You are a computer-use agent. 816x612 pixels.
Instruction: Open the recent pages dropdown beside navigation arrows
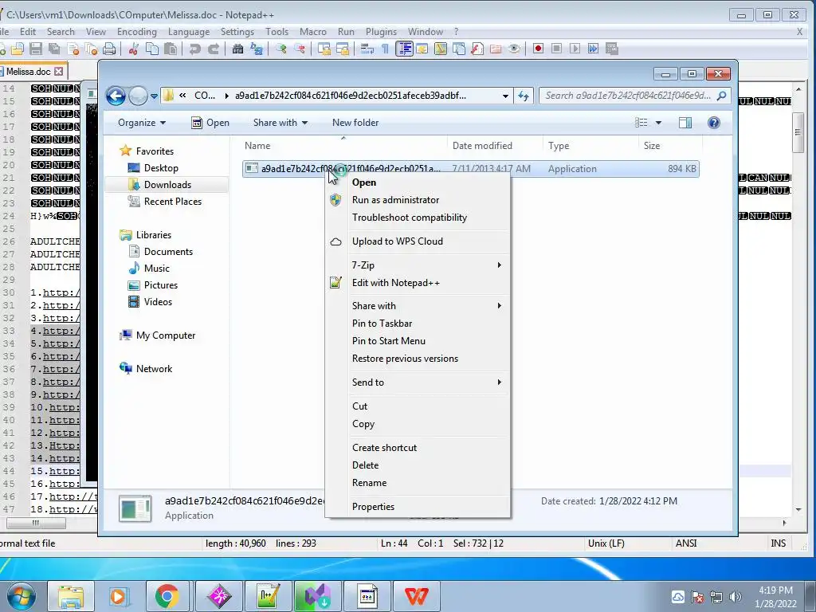(154, 96)
